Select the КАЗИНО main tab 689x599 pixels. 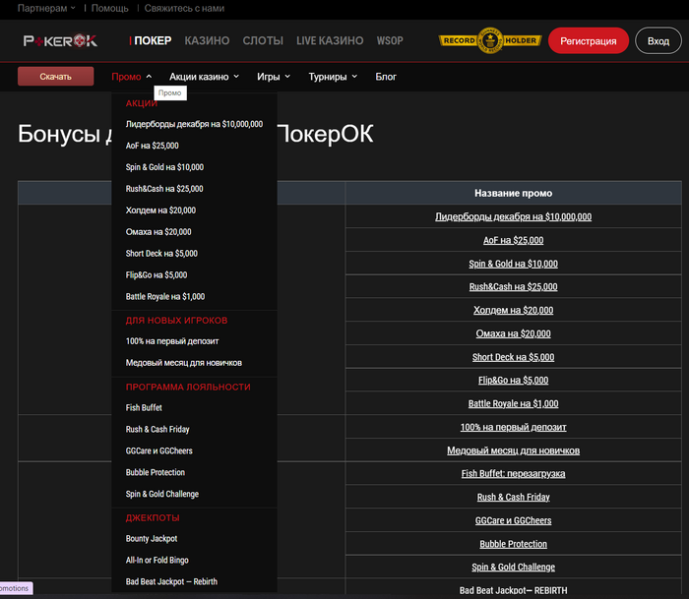tap(207, 41)
